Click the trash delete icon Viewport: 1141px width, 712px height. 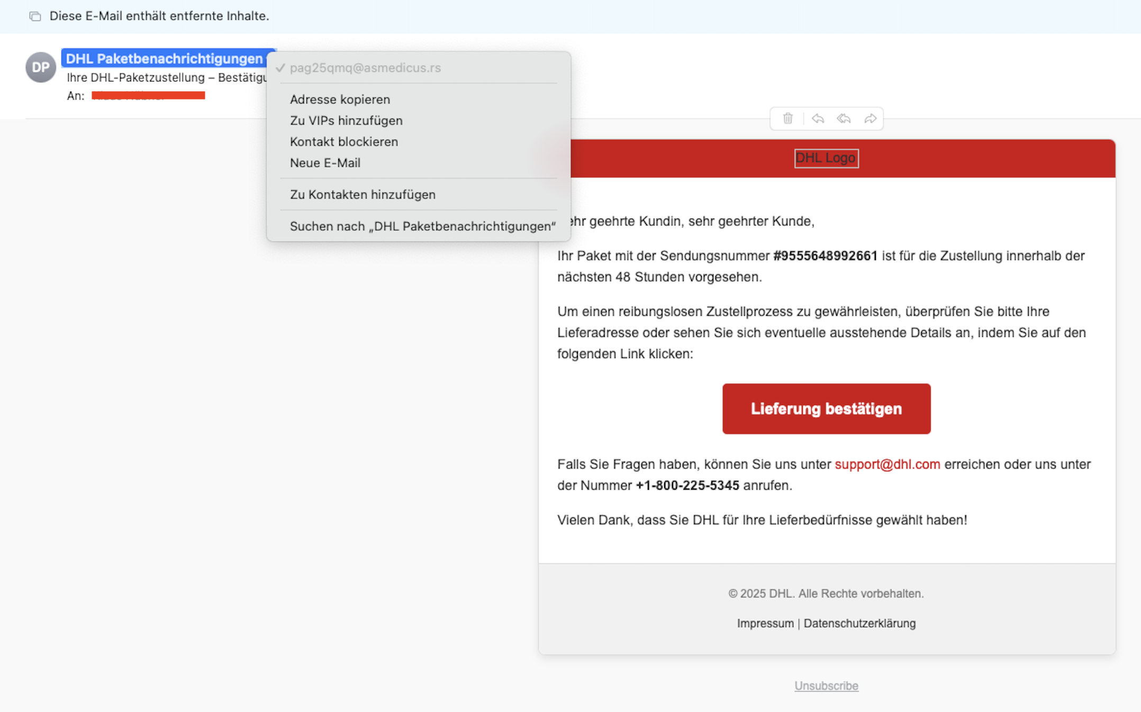point(787,118)
